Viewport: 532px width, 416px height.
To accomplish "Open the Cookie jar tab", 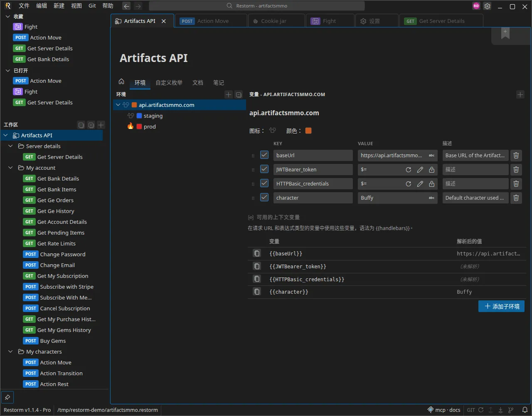I will (276, 21).
